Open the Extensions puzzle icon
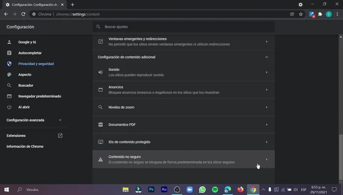The height and width of the screenshot is (195, 343). click(320, 14)
